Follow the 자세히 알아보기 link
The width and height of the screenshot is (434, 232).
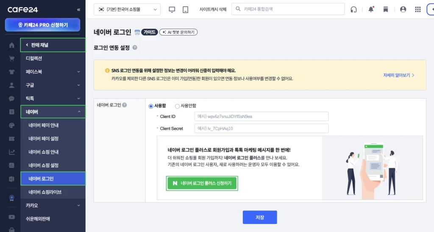tap(398, 75)
